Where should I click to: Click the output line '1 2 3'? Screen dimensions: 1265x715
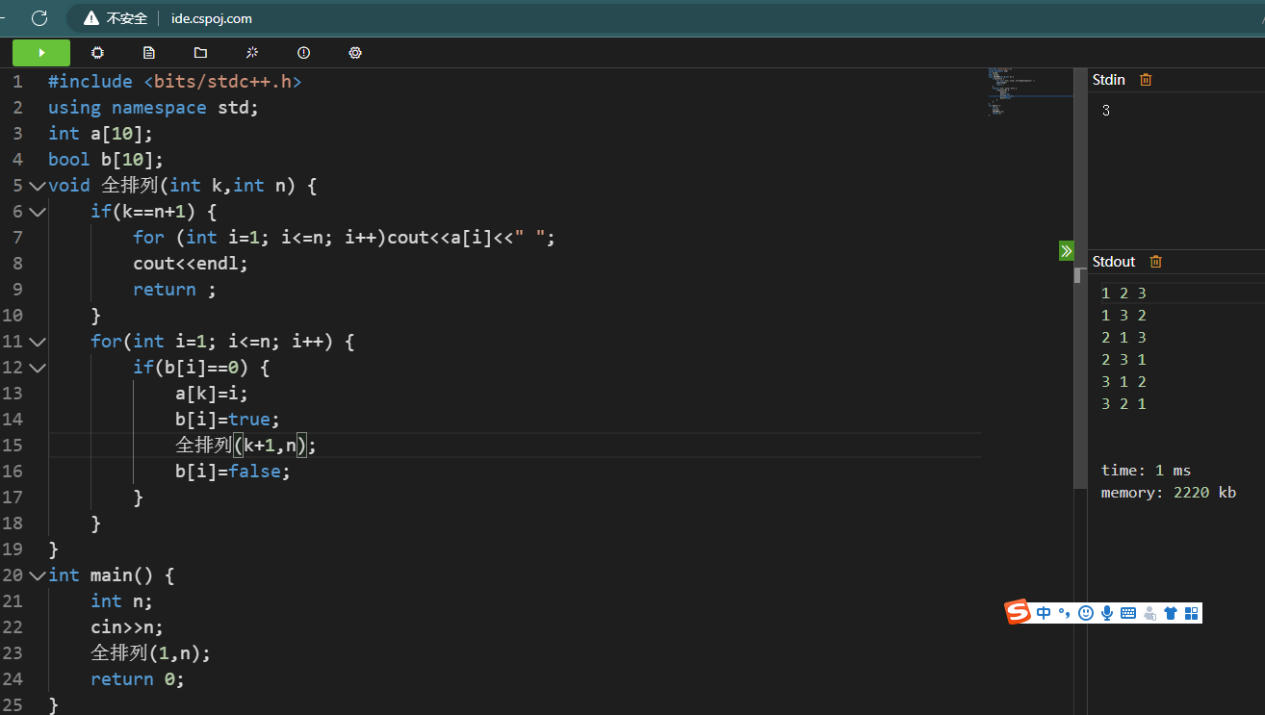coord(1123,294)
